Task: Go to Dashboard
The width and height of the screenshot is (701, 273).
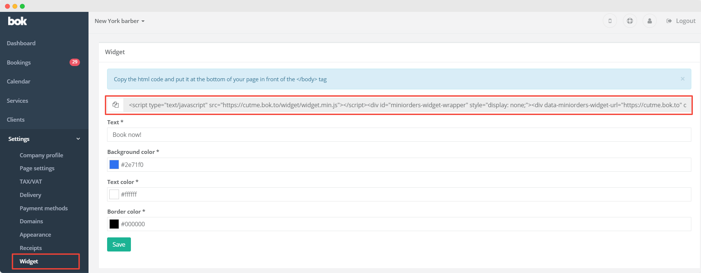Action: (21, 43)
